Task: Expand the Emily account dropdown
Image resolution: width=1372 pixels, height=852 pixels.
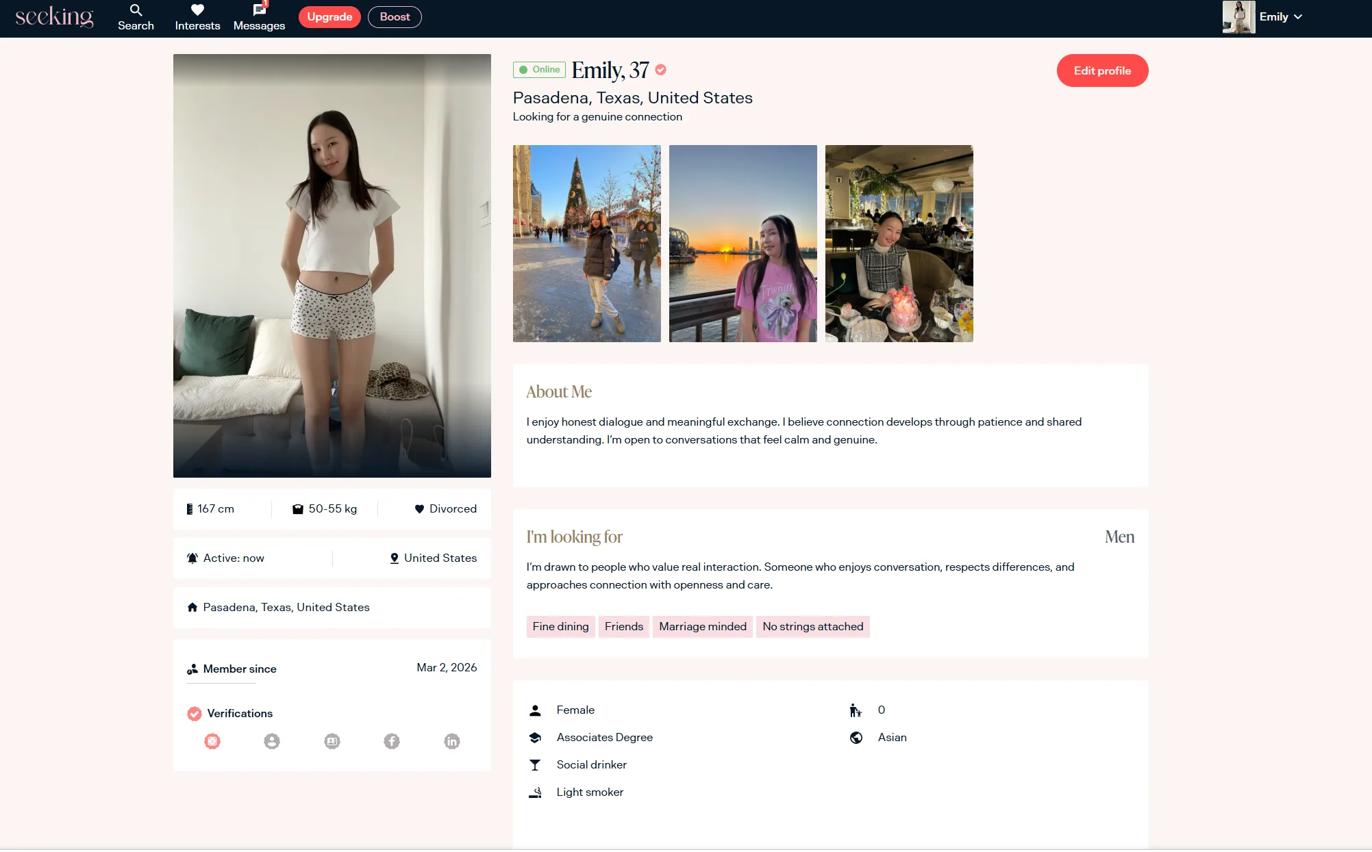Action: click(1297, 17)
